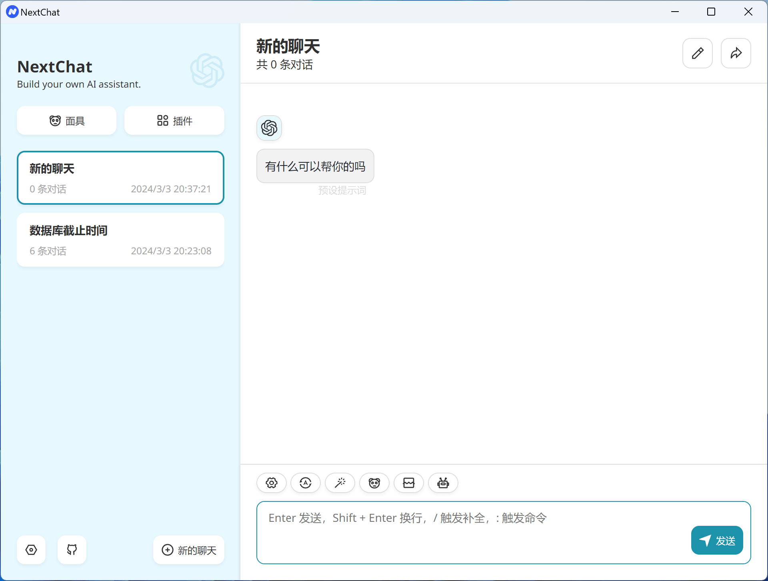Toggle the theme with the auto-theme icon
This screenshot has width=768, height=581.
click(x=306, y=483)
